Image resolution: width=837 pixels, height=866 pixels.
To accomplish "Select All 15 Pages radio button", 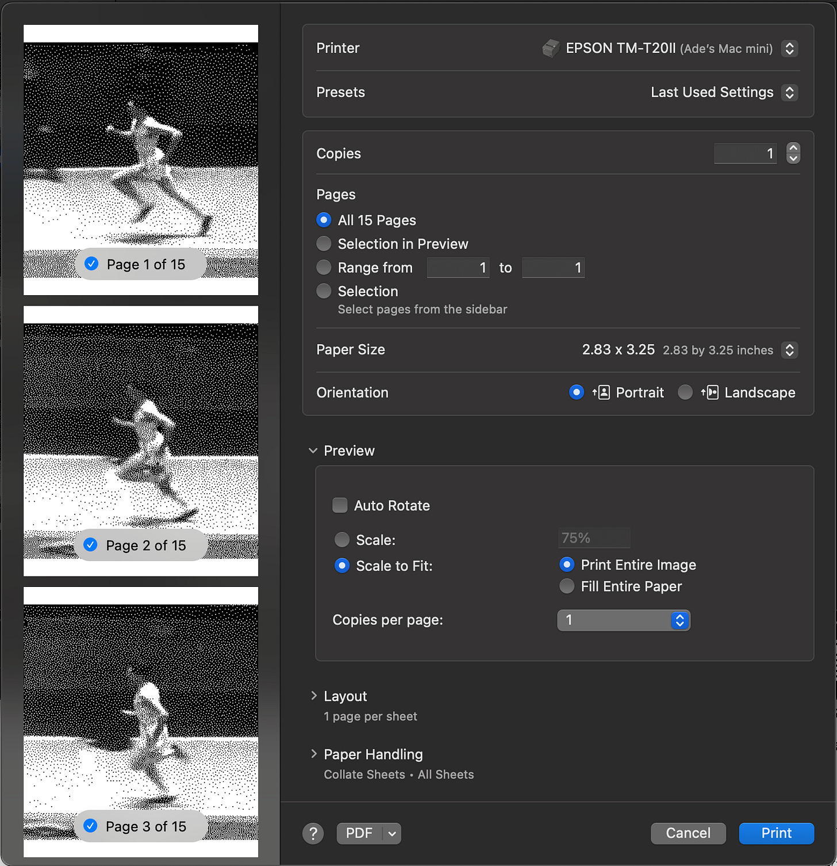I will click(x=324, y=220).
